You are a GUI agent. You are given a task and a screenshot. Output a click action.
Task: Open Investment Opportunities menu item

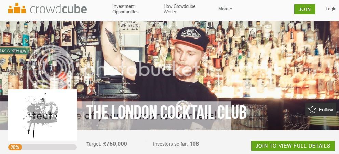click(x=125, y=9)
